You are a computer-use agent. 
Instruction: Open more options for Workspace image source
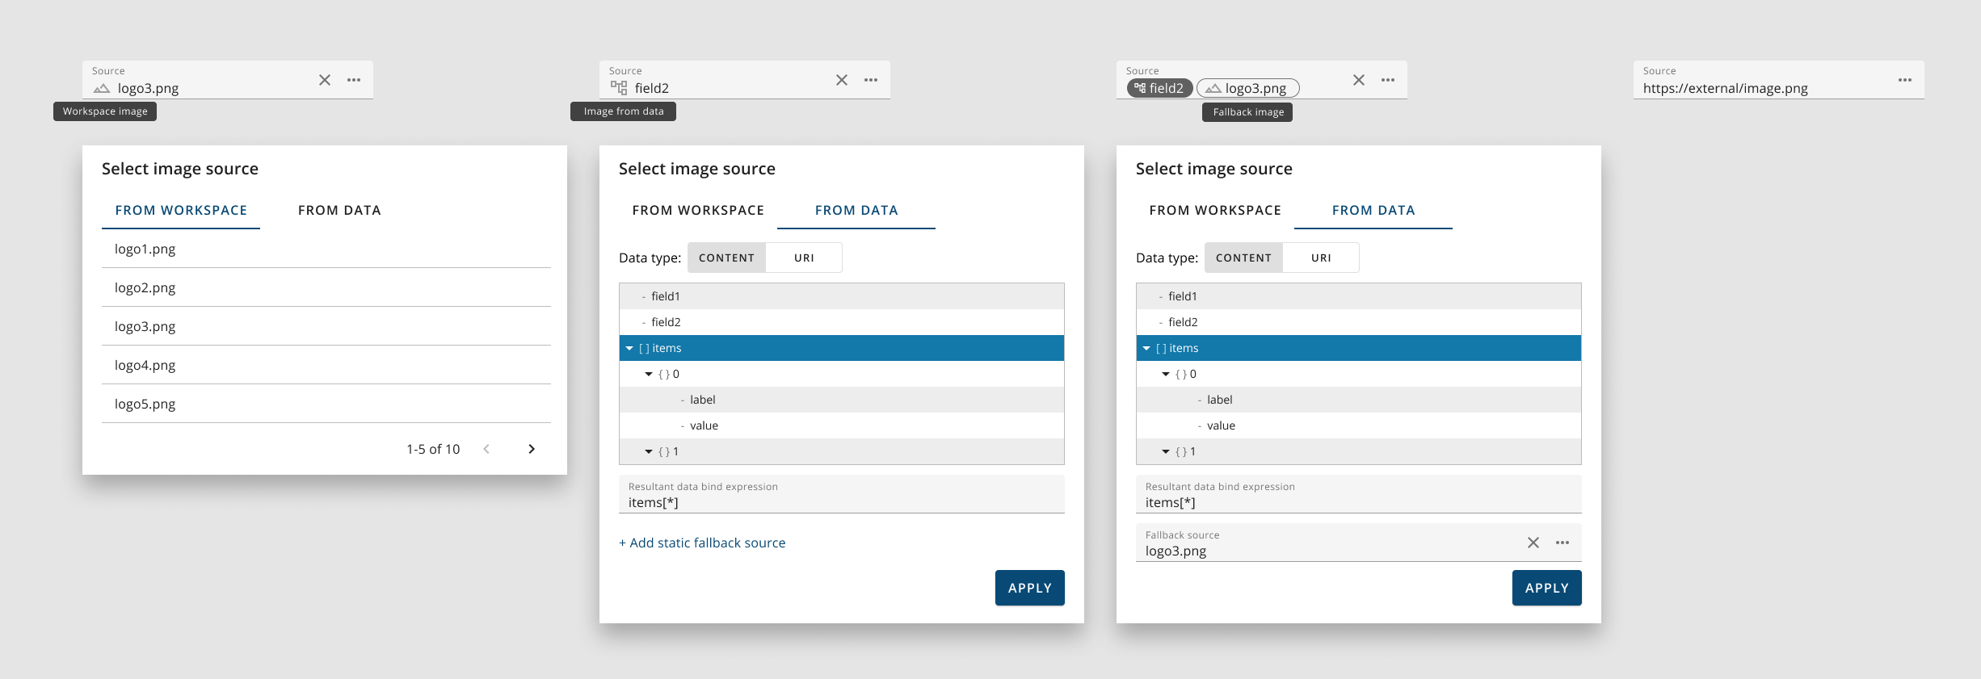[x=354, y=80]
